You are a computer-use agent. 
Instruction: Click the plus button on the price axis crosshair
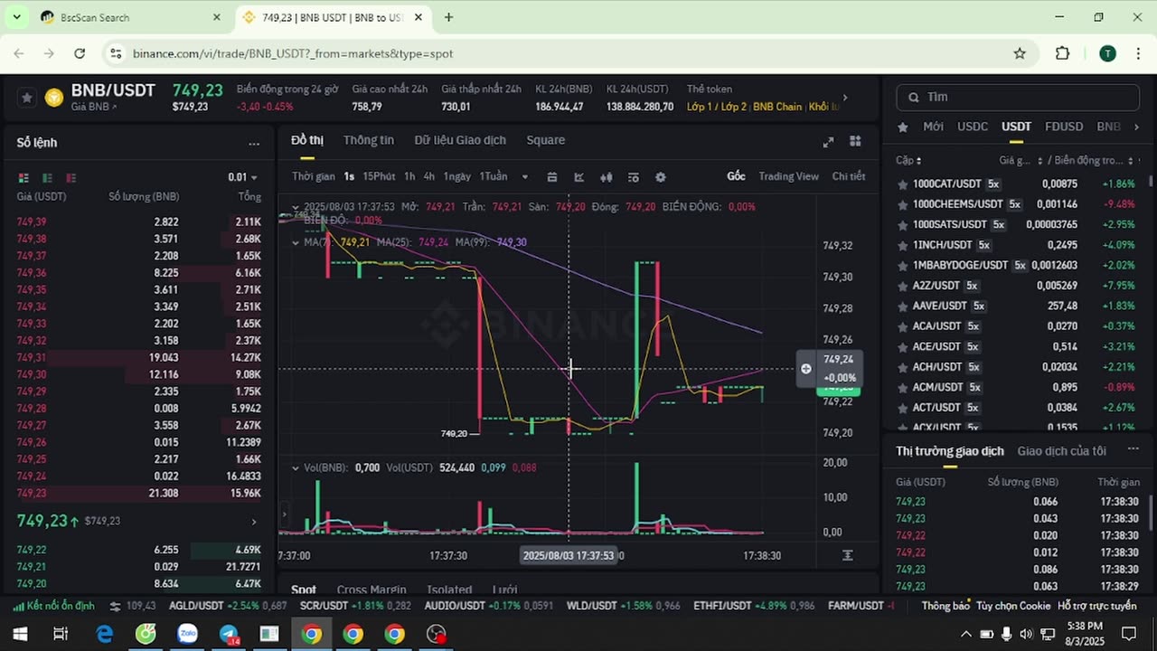[806, 369]
